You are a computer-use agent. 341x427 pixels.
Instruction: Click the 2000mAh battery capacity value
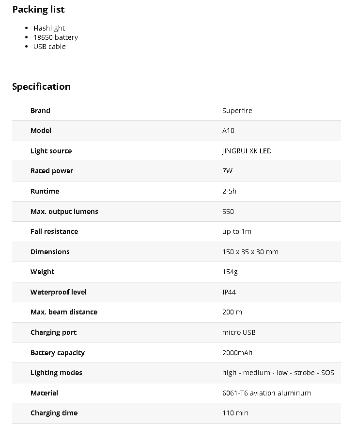[x=237, y=353]
